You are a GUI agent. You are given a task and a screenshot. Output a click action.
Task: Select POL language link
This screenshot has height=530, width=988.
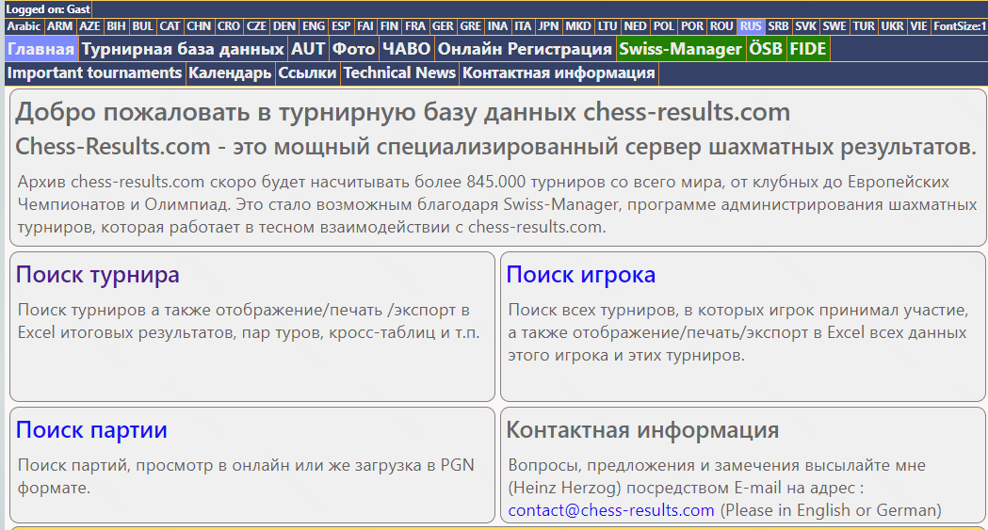click(x=664, y=26)
